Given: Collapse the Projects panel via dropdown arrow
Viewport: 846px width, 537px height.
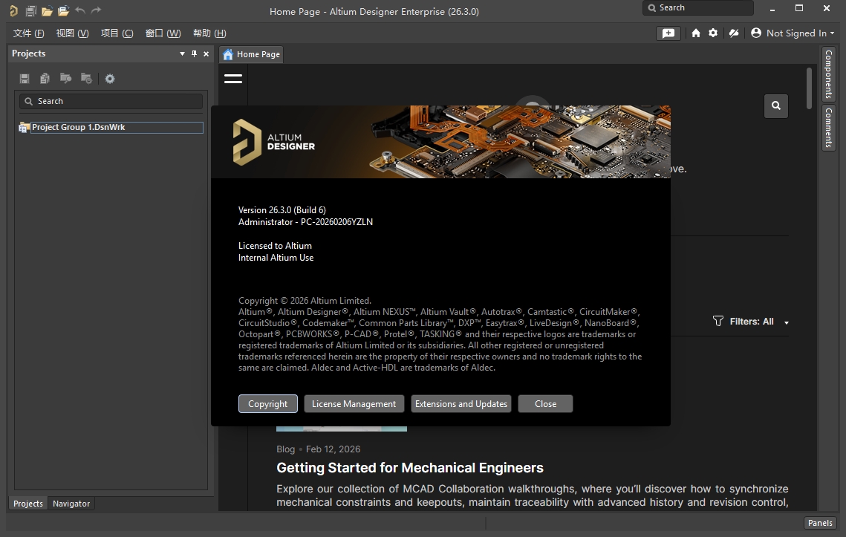Looking at the screenshot, I should [181, 53].
